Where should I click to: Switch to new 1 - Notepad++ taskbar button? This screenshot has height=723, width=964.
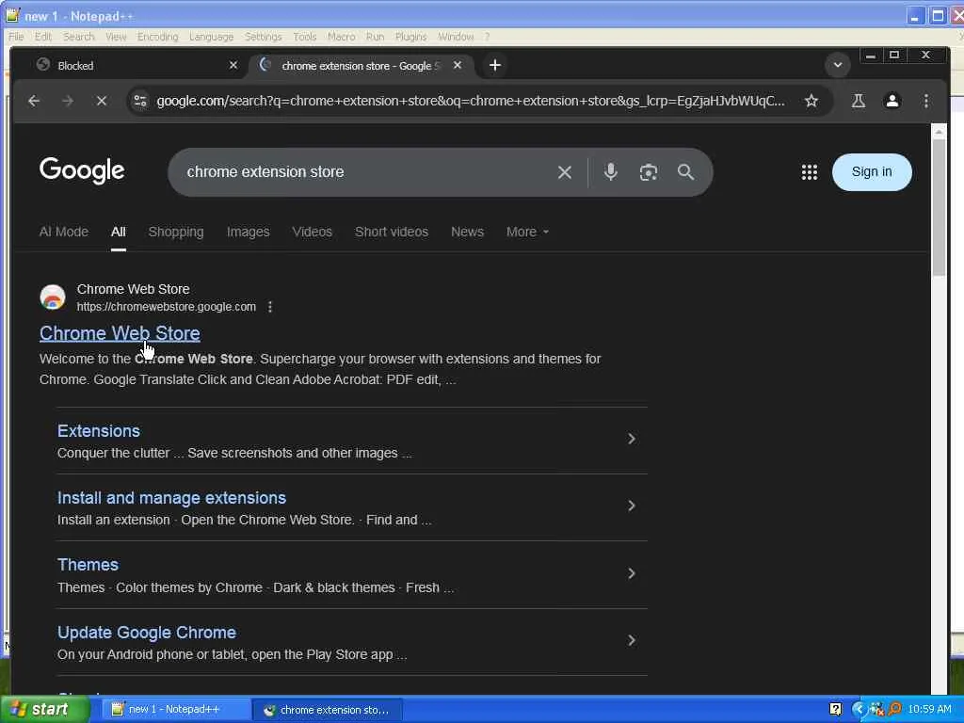point(174,710)
